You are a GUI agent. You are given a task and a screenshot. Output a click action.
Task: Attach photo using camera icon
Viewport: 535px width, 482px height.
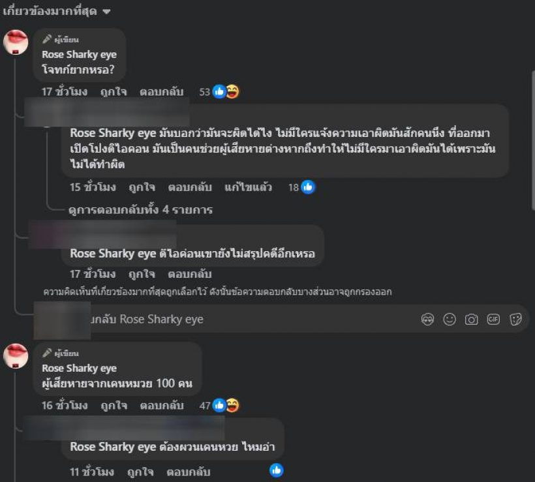pos(471,320)
